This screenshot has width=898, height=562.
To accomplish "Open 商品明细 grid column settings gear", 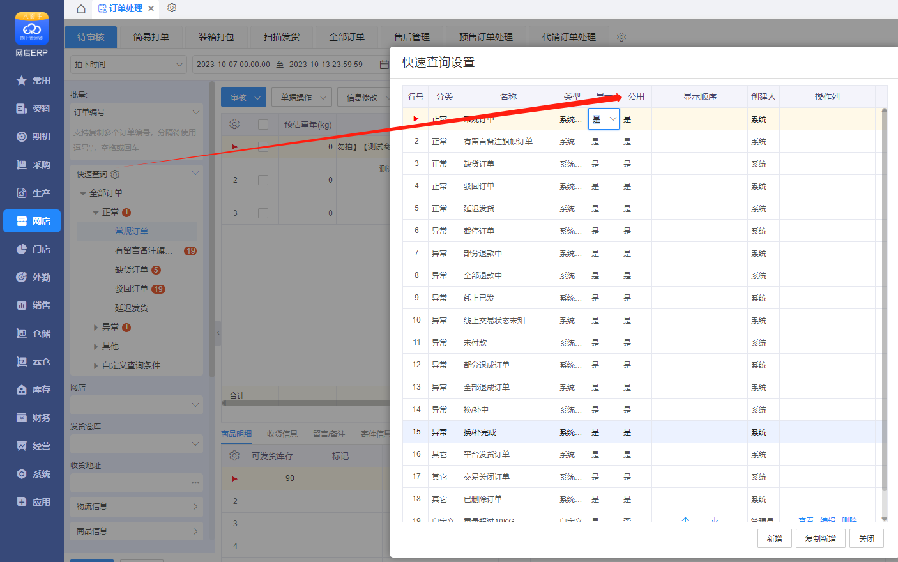I will coord(234,455).
